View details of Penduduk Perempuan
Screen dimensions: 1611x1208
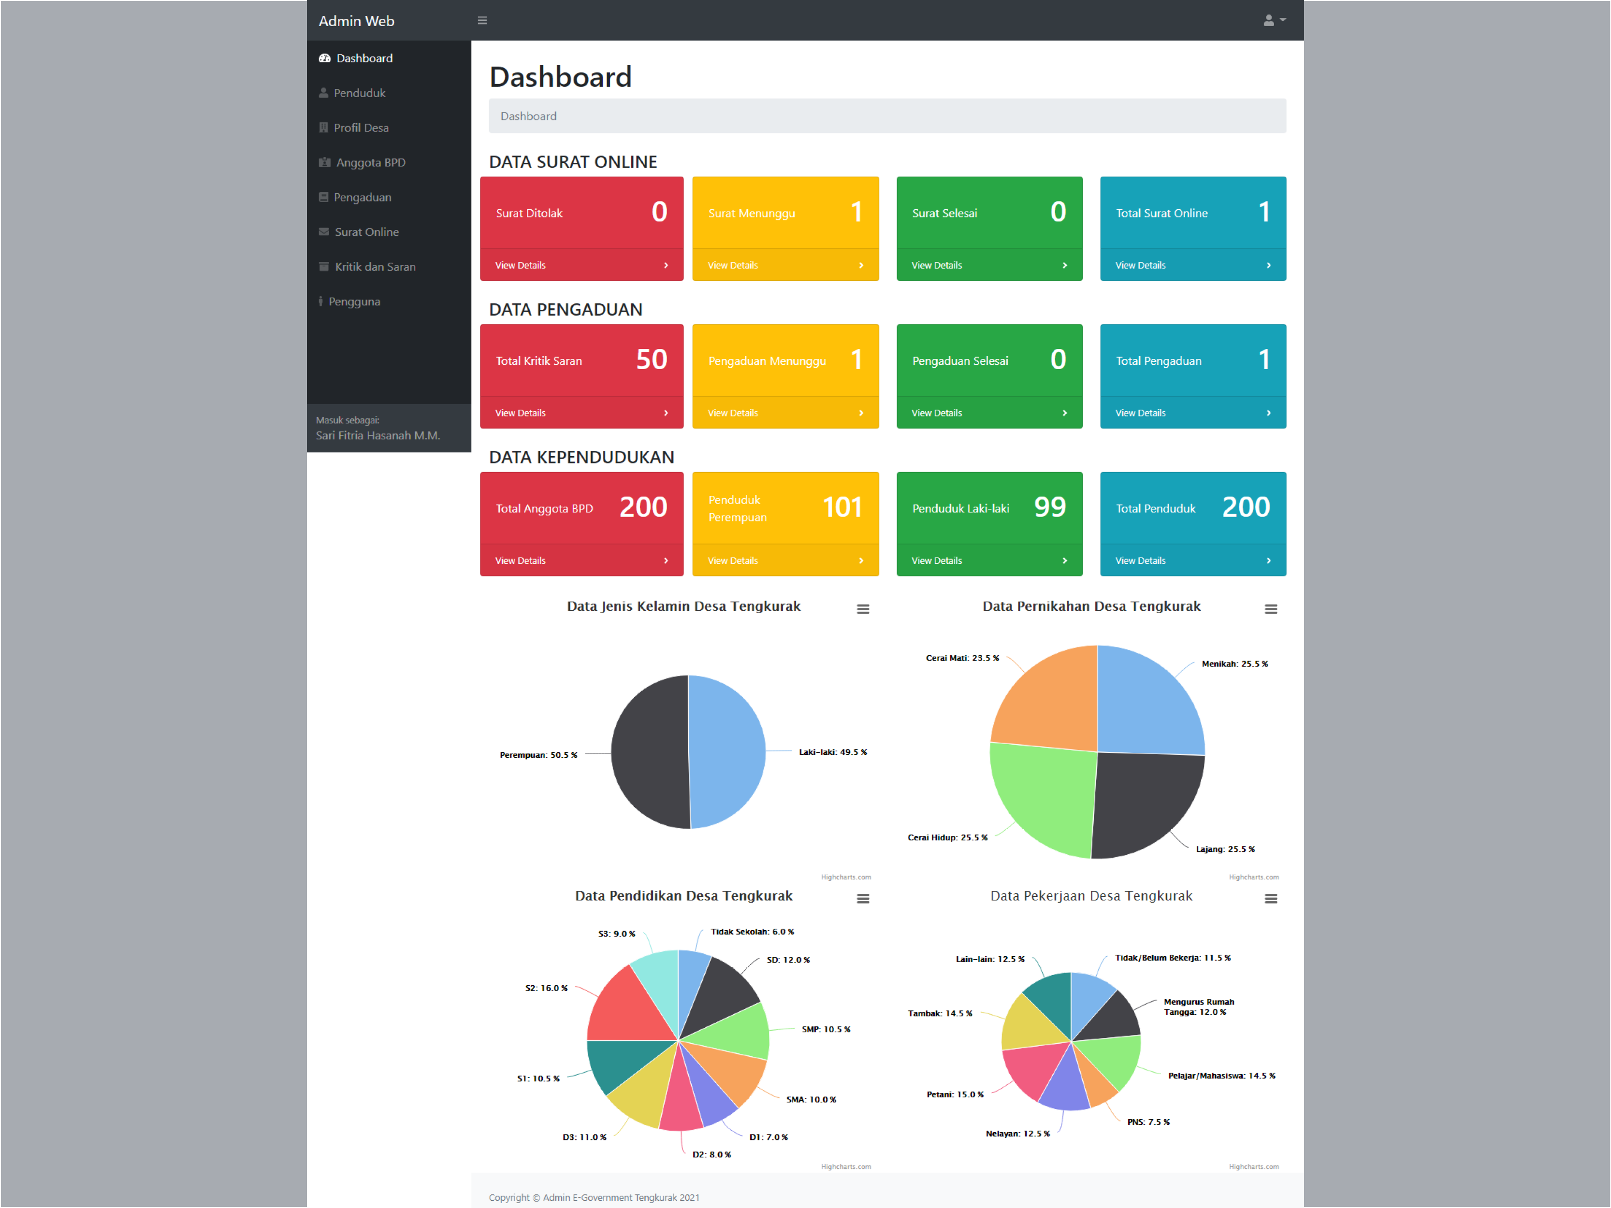[x=733, y=561]
